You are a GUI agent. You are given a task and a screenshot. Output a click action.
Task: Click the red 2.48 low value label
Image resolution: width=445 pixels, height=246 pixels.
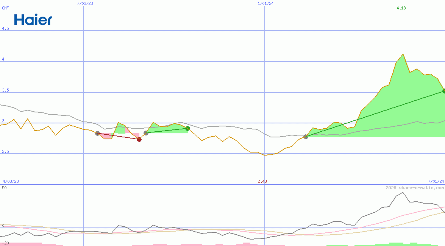pyautogui.click(x=262, y=181)
